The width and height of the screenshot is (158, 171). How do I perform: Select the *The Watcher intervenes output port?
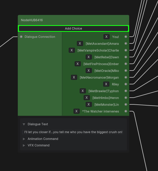point(126,111)
